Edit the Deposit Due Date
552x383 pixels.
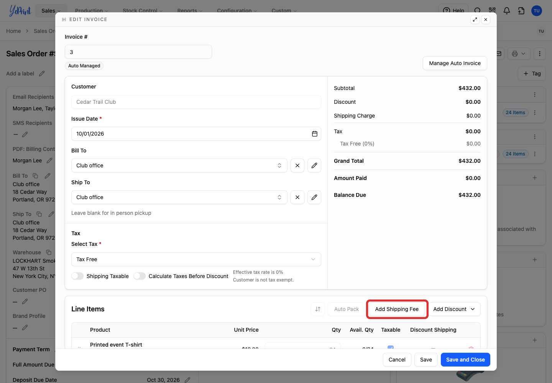pyautogui.click(x=187, y=380)
